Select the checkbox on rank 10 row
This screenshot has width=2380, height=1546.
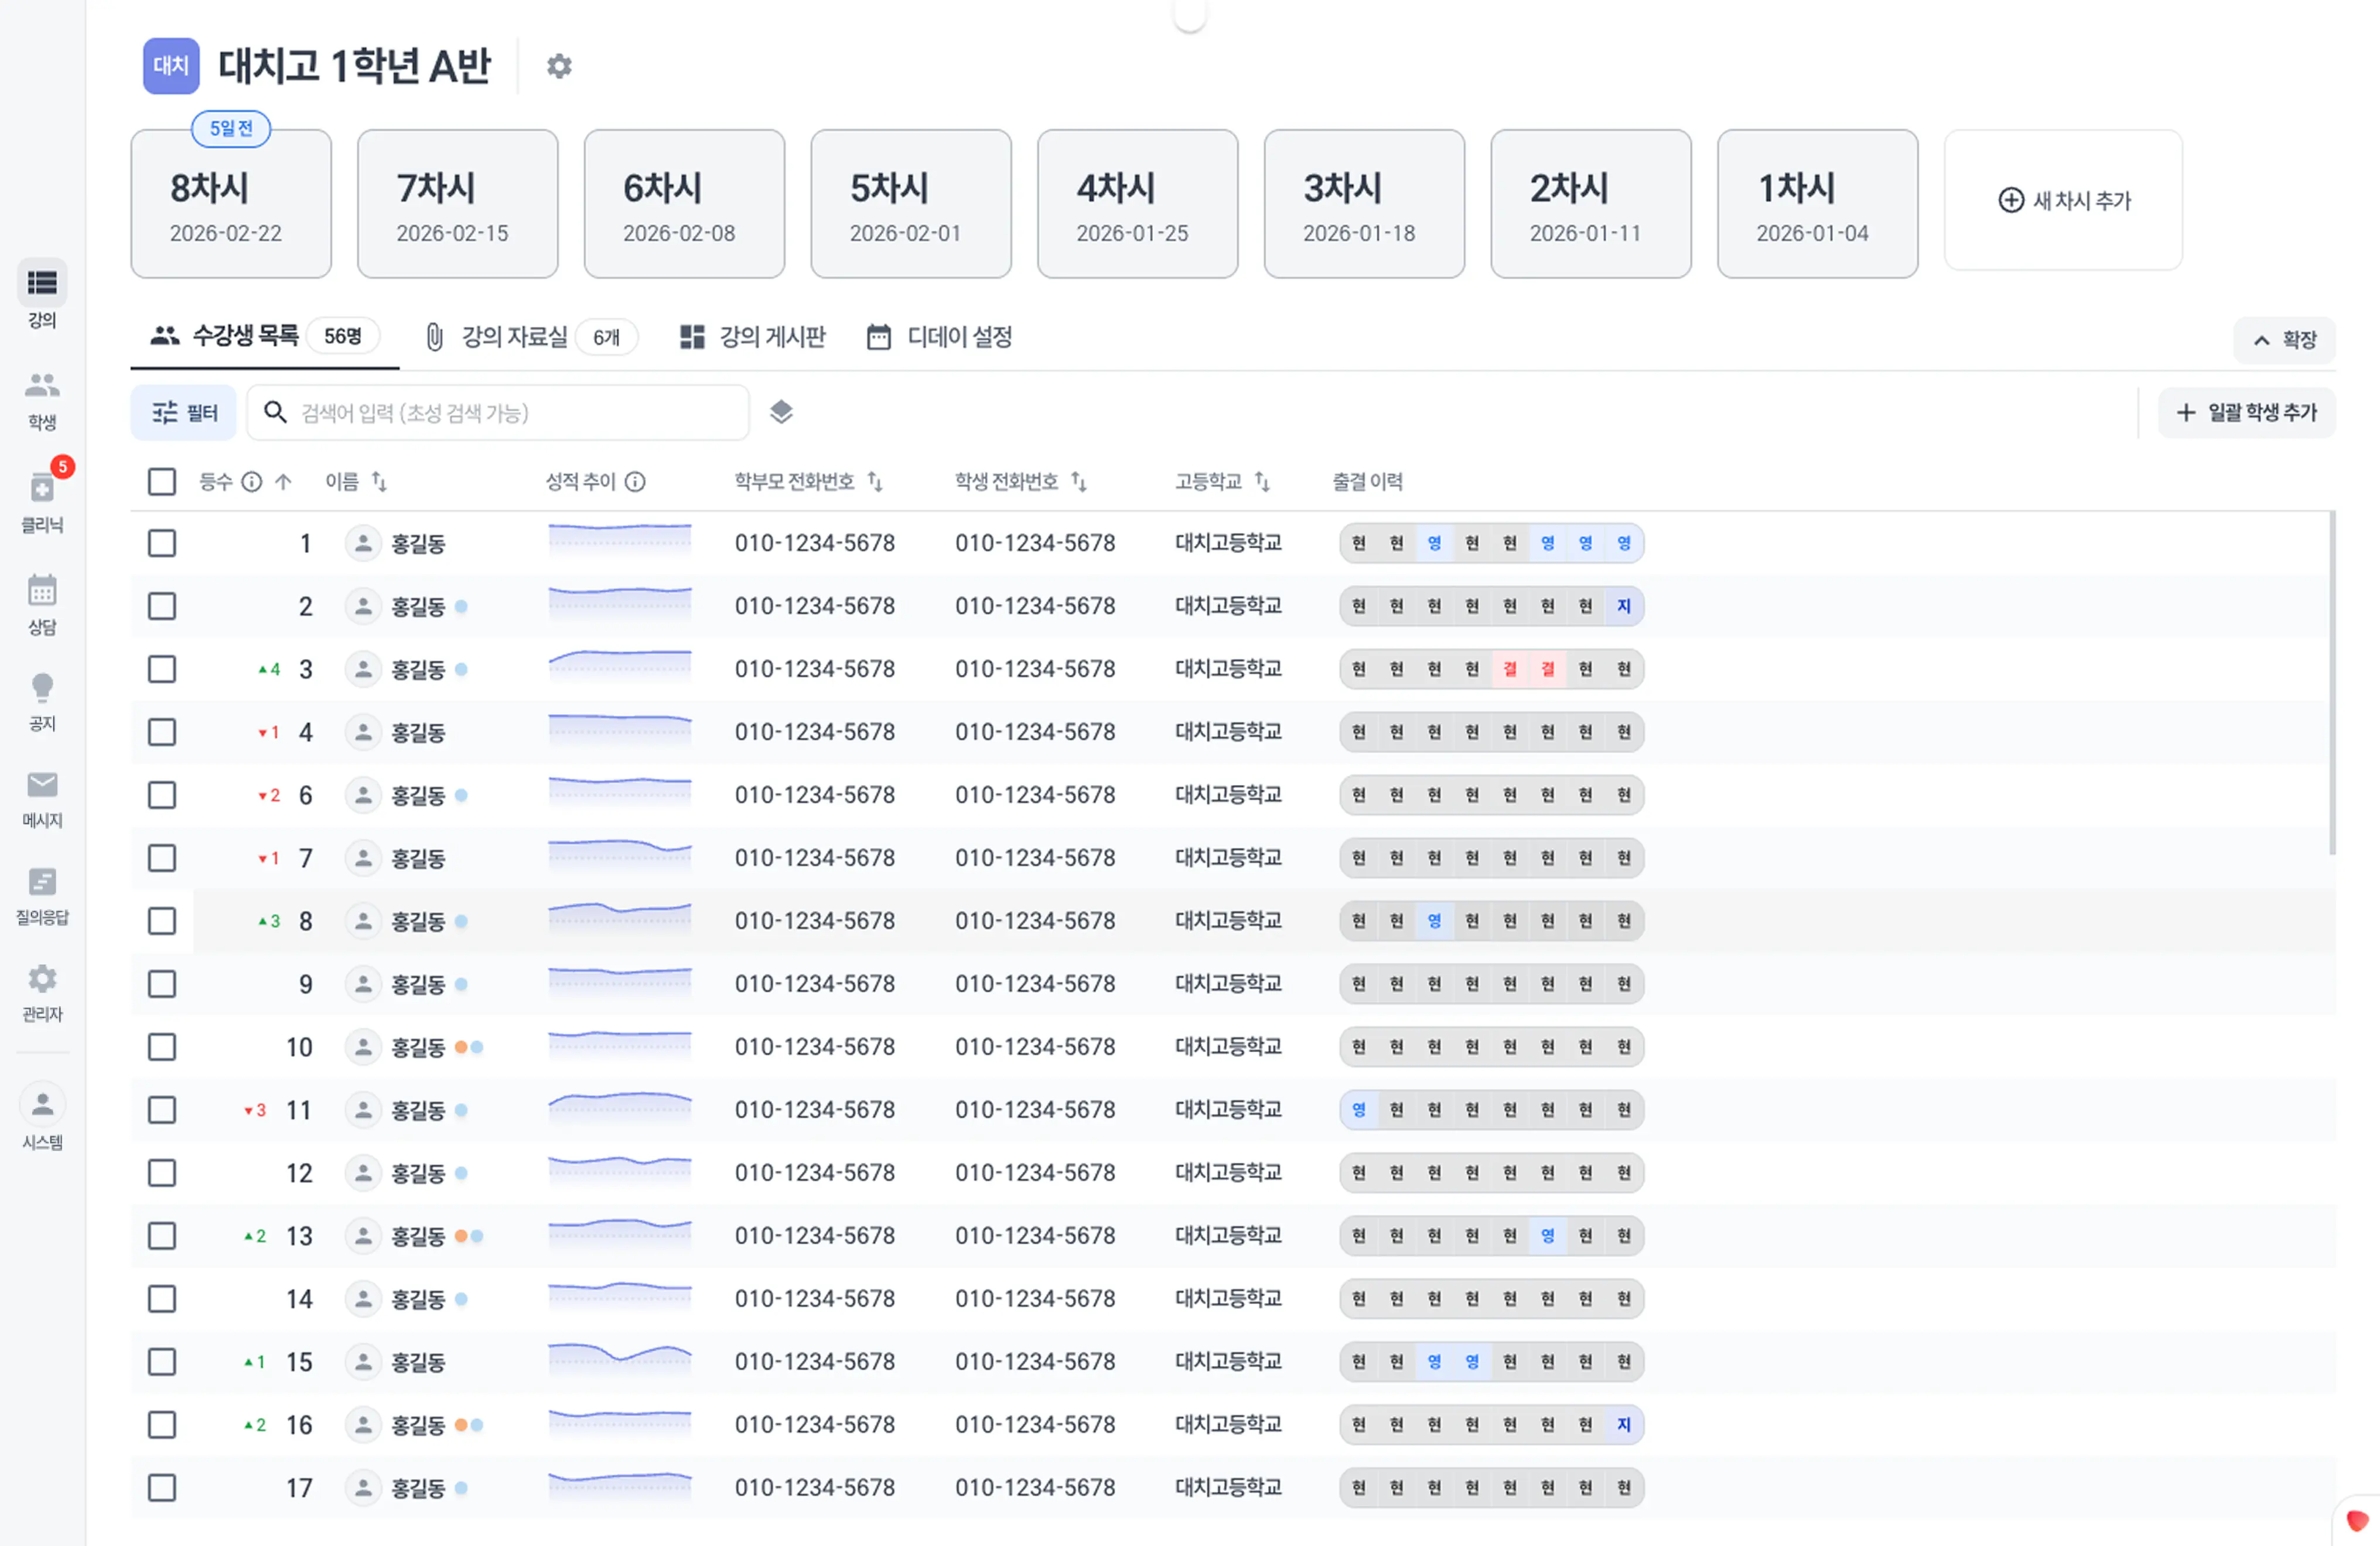coord(162,1047)
